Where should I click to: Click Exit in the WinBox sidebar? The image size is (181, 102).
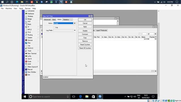coord(29,75)
